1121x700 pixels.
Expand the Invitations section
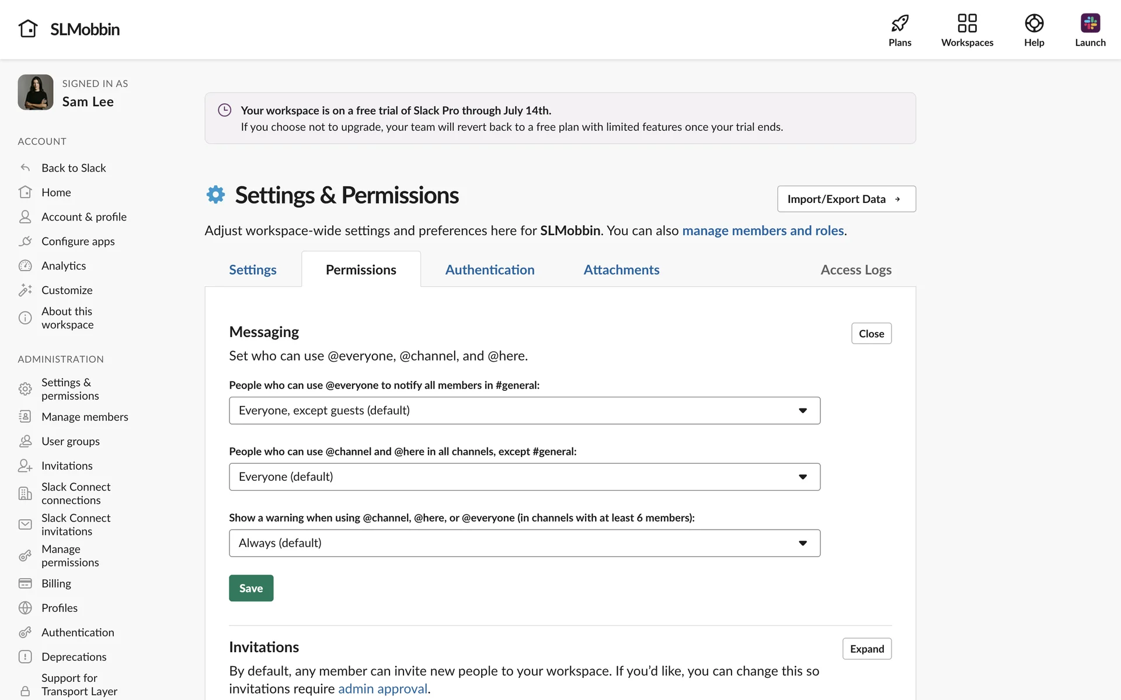pos(866,649)
